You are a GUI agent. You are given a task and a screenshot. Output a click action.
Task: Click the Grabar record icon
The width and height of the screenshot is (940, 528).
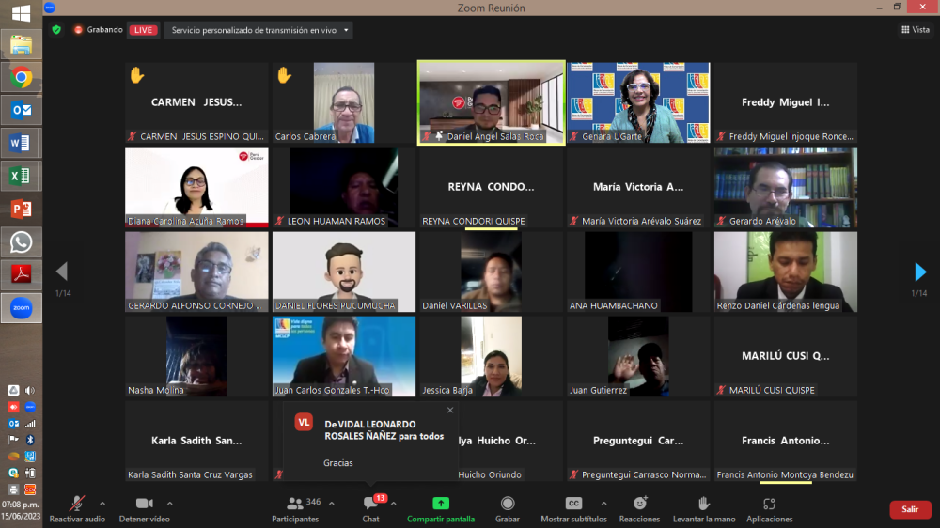(x=508, y=504)
